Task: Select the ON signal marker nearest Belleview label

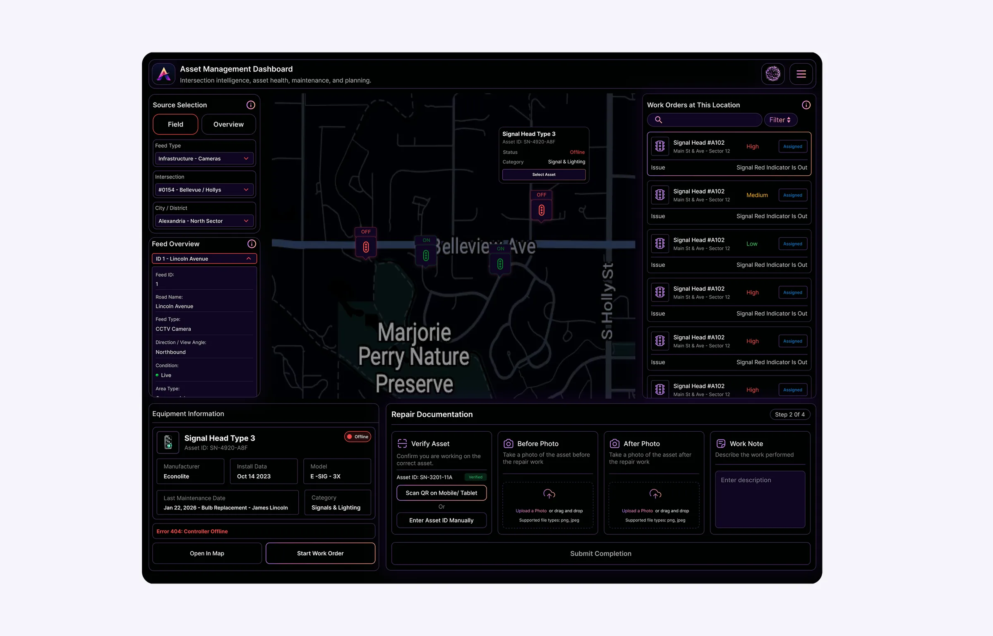Action: click(426, 252)
